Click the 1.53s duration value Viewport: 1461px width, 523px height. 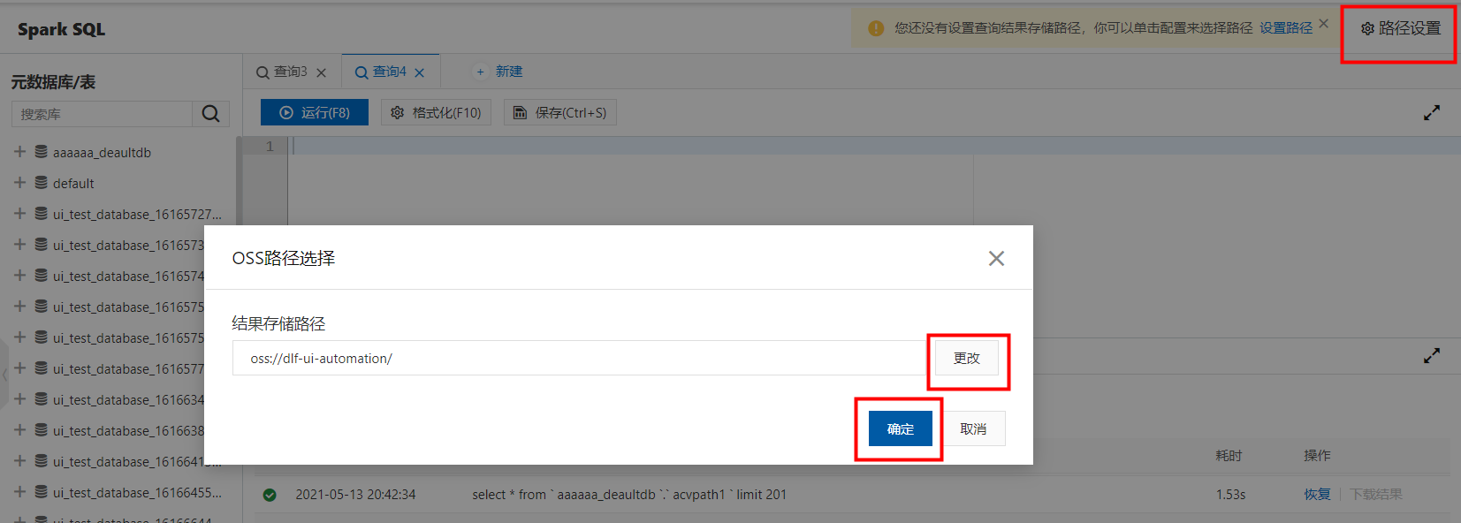[1230, 494]
